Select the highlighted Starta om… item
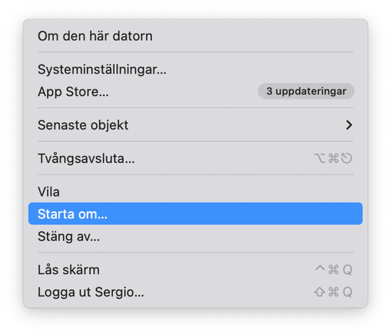The width and height of the screenshot is (391, 335). [195, 214]
